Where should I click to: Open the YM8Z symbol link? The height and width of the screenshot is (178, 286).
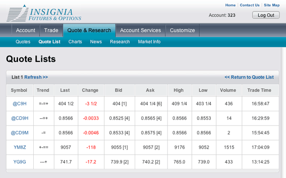[20, 147]
